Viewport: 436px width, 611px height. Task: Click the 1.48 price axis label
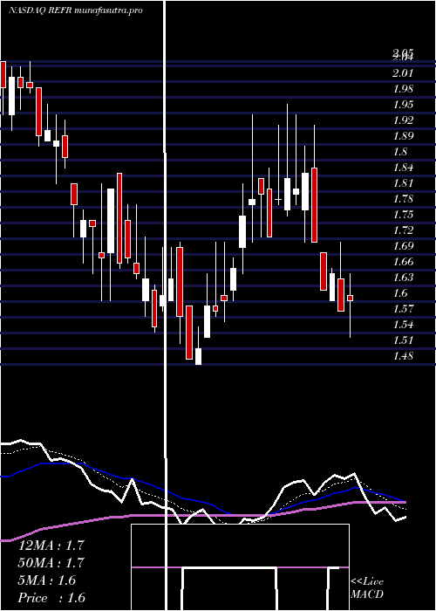(403, 356)
